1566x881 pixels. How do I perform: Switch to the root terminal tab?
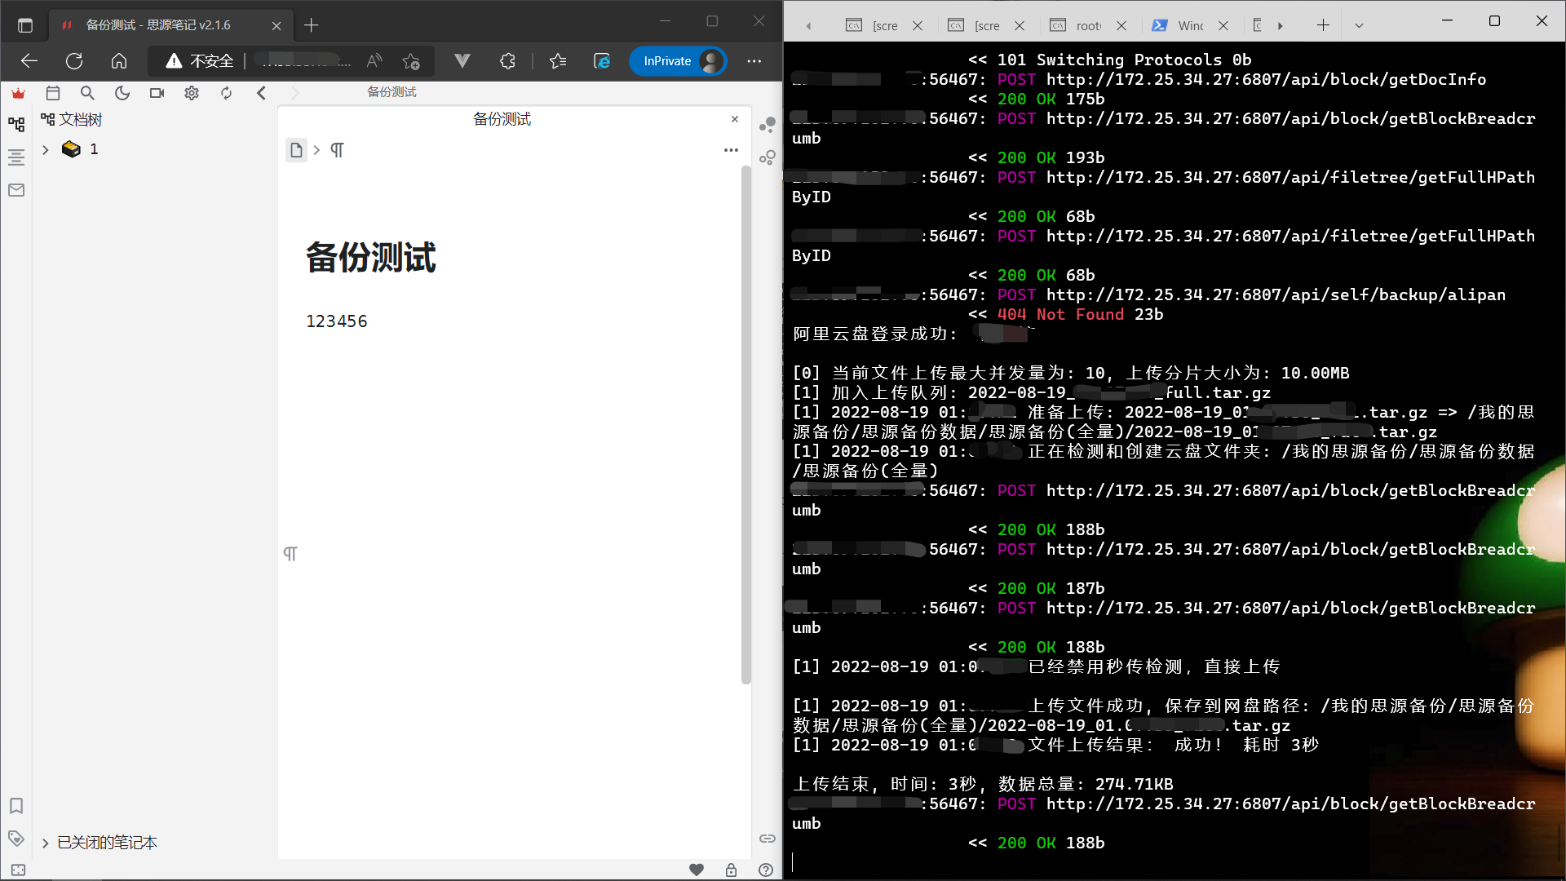pos(1088,25)
